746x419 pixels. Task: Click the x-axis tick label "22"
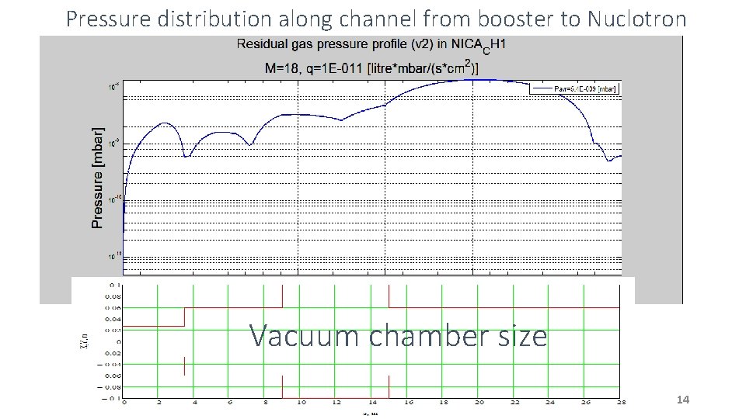click(514, 403)
